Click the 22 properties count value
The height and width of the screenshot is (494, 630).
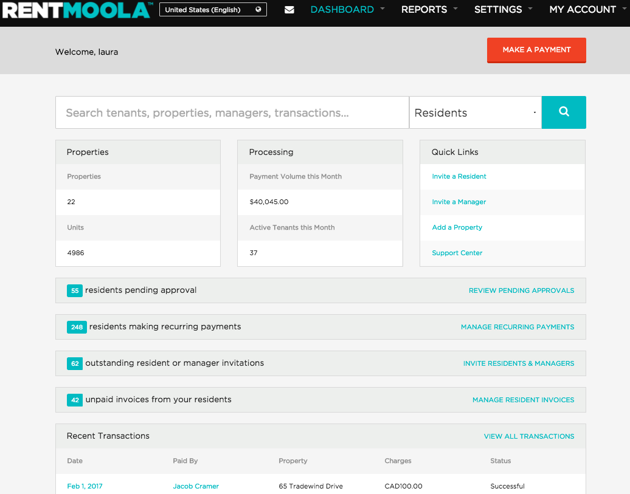tap(71, 202)
